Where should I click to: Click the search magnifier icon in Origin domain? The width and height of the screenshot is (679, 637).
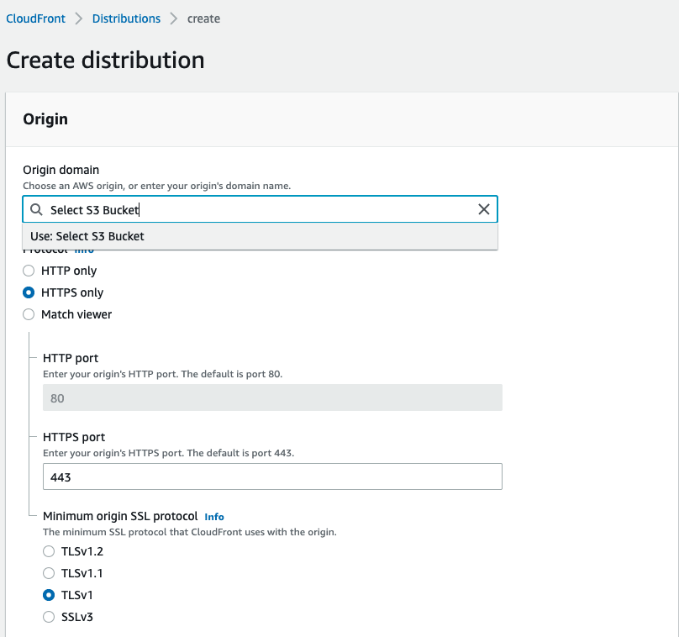(36, 209)
